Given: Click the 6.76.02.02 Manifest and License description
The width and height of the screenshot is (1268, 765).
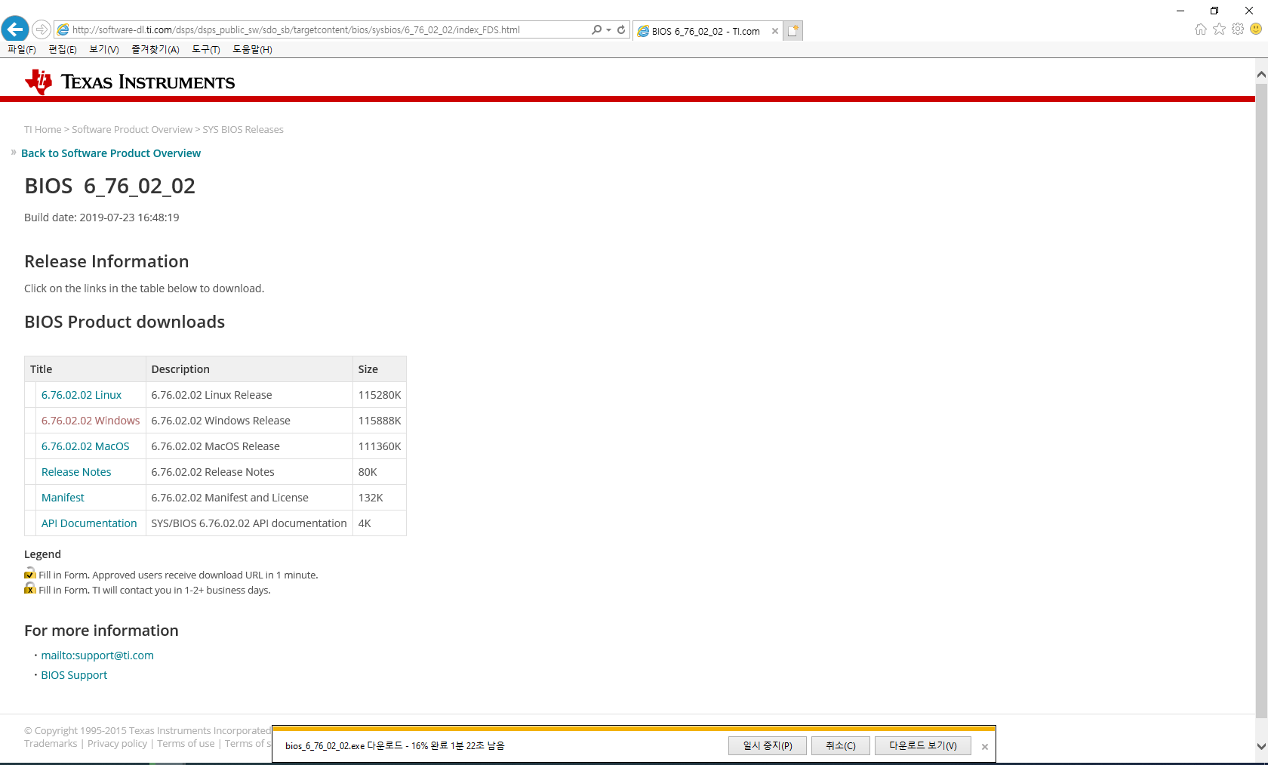Looking at the screenshot, I should tap(229, 498).
